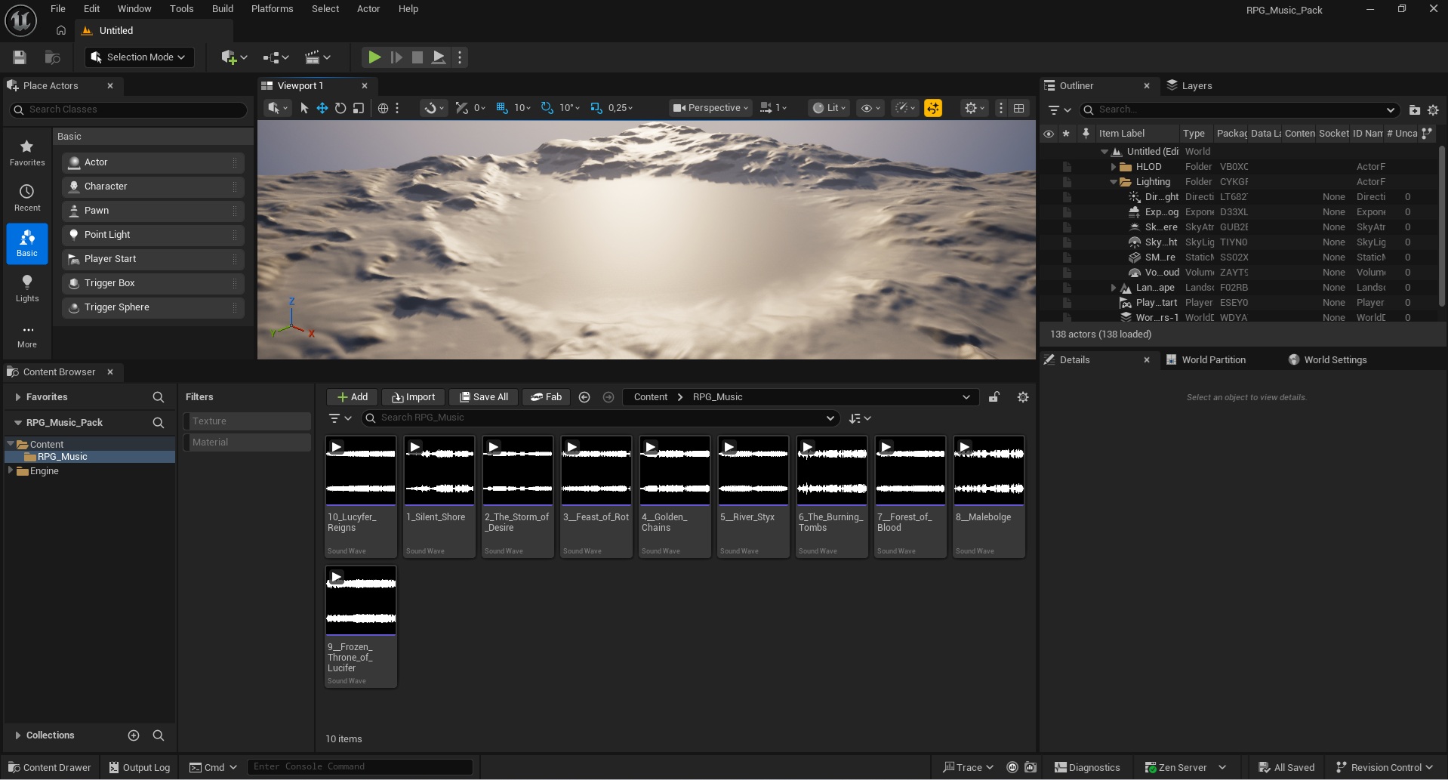Open Content Browser settings gear
The width and height of the screenshot is (1448, 780).
click(1023, 397)
